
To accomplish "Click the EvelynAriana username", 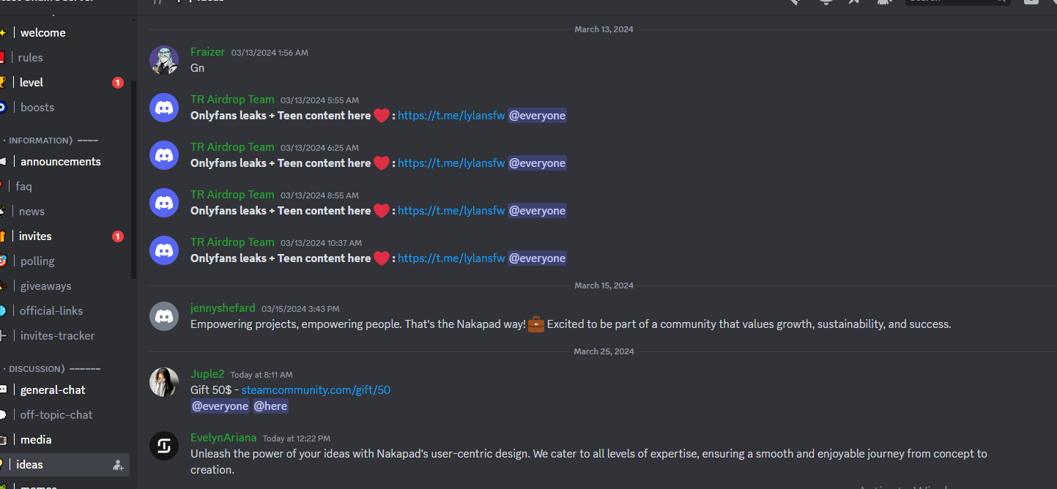I will tap(223, 438).
